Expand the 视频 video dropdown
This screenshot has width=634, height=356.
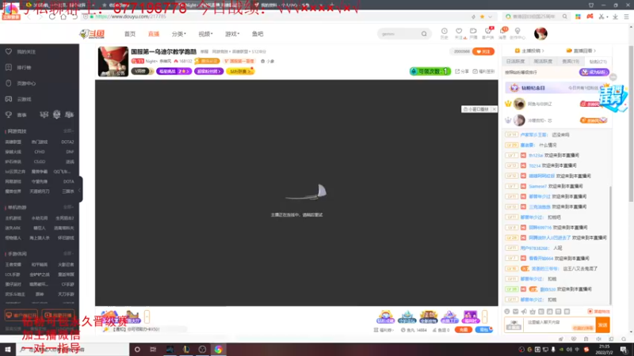coord(205,34)
